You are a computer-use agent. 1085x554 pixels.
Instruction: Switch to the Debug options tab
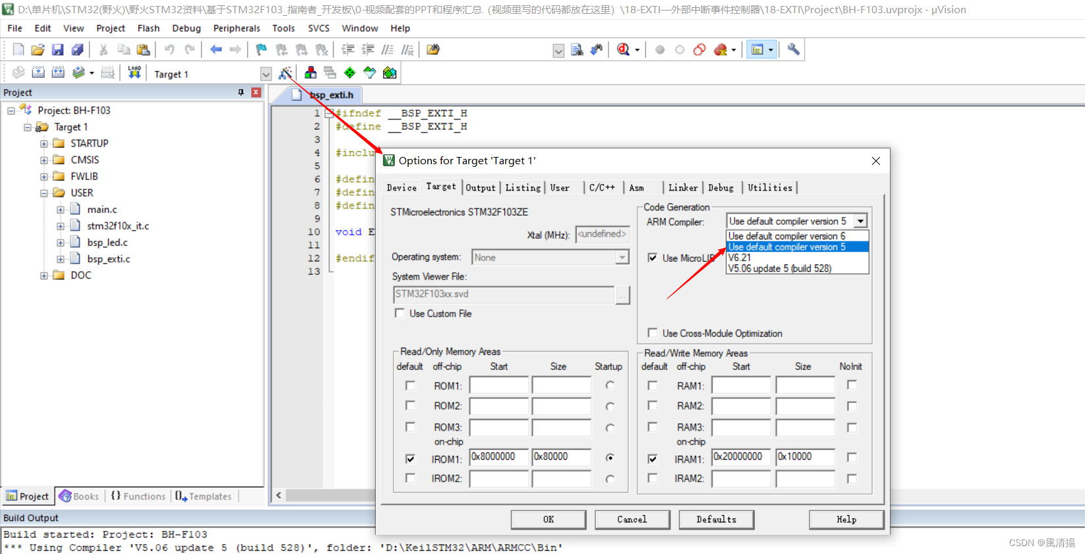point(721,188)
